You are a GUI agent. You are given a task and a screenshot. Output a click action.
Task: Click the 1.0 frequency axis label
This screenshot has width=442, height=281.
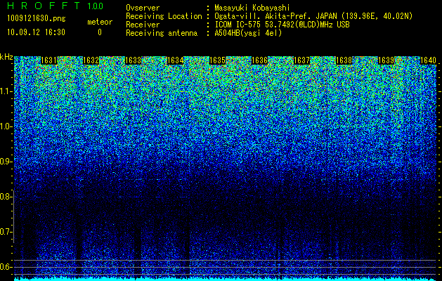coord(5,126)
